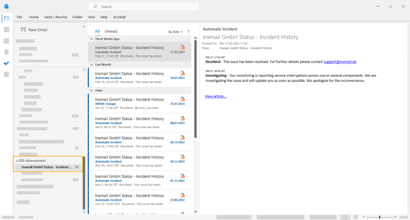Zoom in with the plus button
This screenshot has width=410, height=220.
pos(395,217)
